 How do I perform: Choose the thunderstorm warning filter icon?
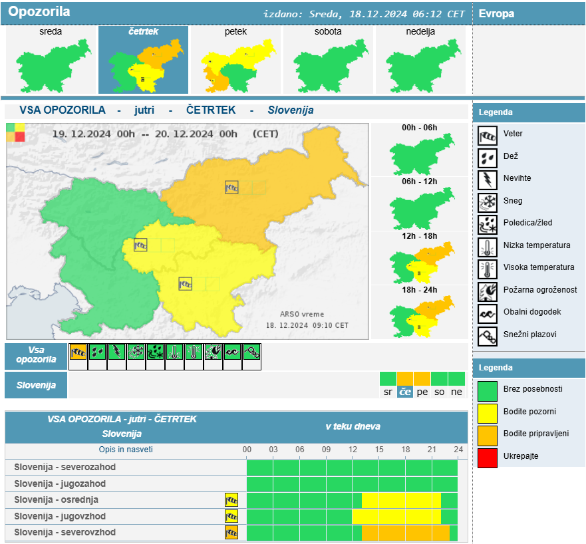[x=117, y=352]
